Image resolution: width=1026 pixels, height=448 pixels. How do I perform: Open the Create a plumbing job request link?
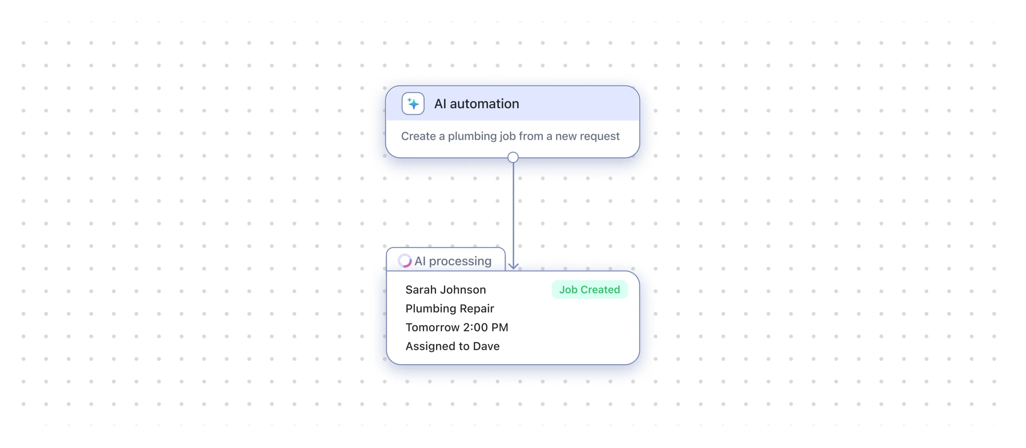coord(510,136)
